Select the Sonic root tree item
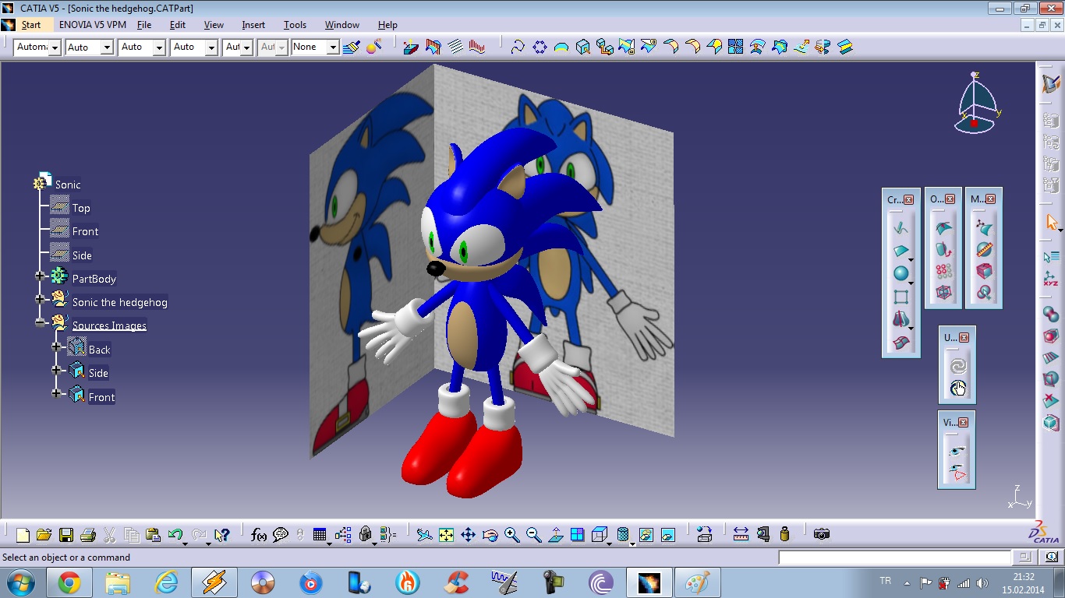Image resolution: width=1065 pixels, height=598 pixels. pyautogui.click(x=68, y=185)
